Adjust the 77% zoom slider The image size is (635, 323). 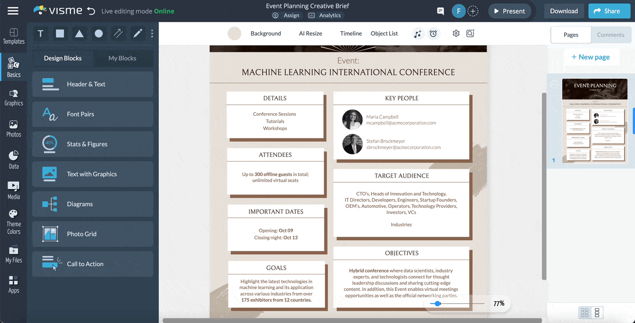pos(438,303)
